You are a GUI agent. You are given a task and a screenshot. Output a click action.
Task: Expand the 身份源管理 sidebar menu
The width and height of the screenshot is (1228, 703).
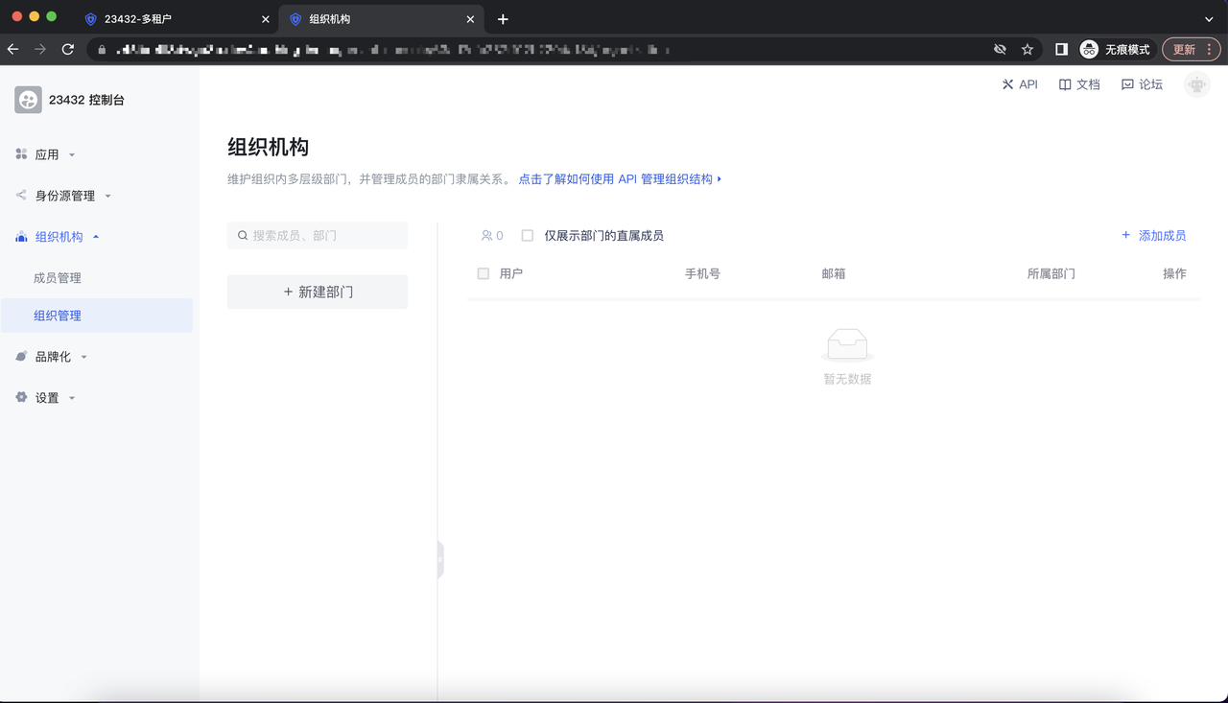[64, 196]
